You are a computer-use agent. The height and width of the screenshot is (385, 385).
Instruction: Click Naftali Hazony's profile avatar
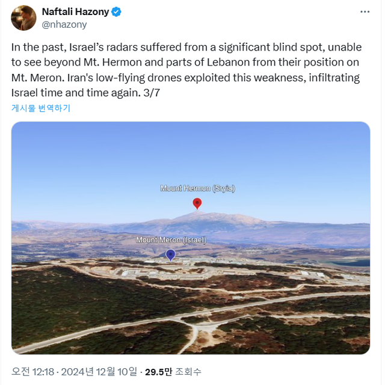pyautogui.click(x=23, y=18)
